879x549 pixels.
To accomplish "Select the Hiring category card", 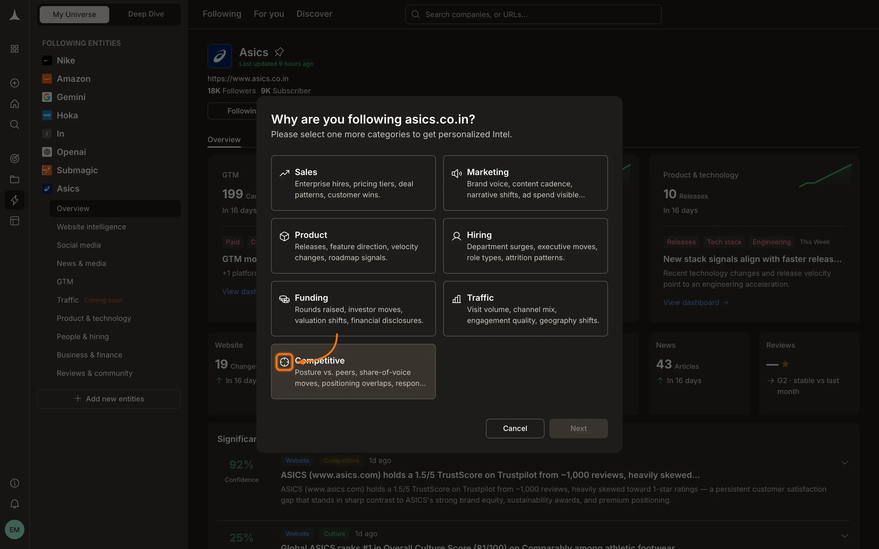I will [x=525, y=246].
